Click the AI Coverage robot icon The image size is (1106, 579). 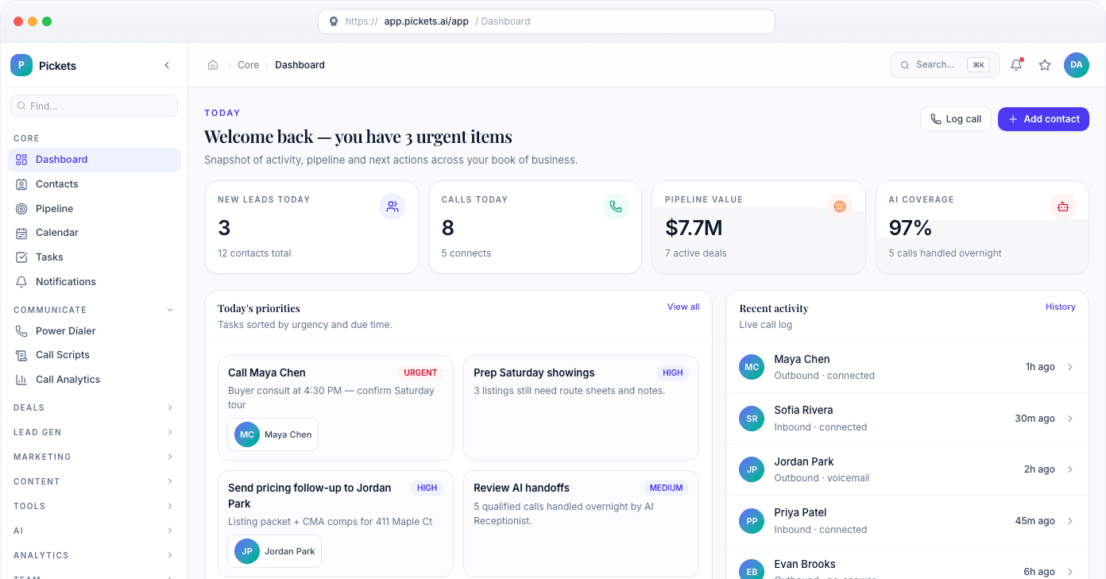[x=1063, y=207]
